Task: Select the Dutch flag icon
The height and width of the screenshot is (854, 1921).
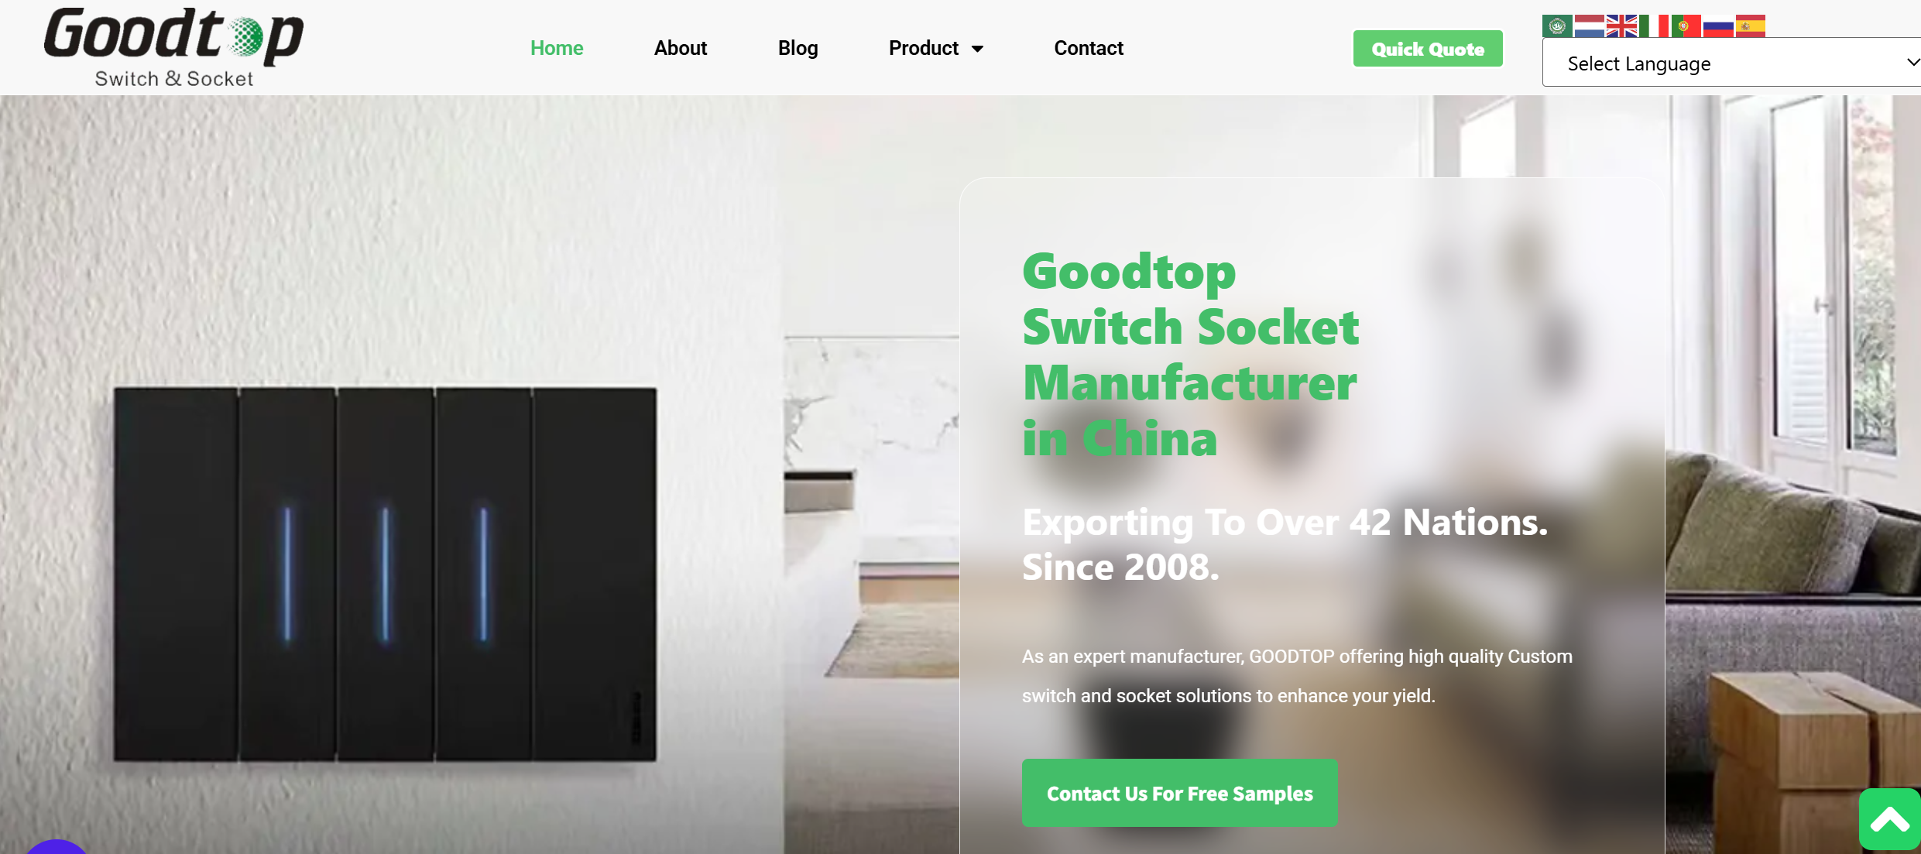Action: click(x=1589, y=26)
